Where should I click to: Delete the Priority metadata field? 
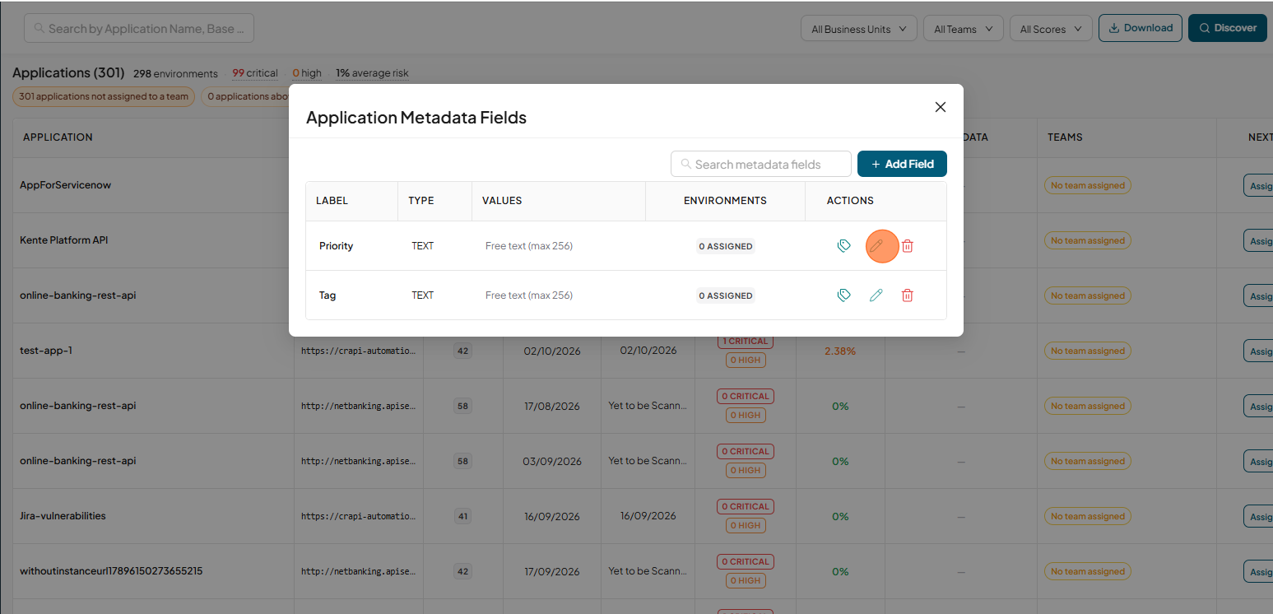(908, 245)
